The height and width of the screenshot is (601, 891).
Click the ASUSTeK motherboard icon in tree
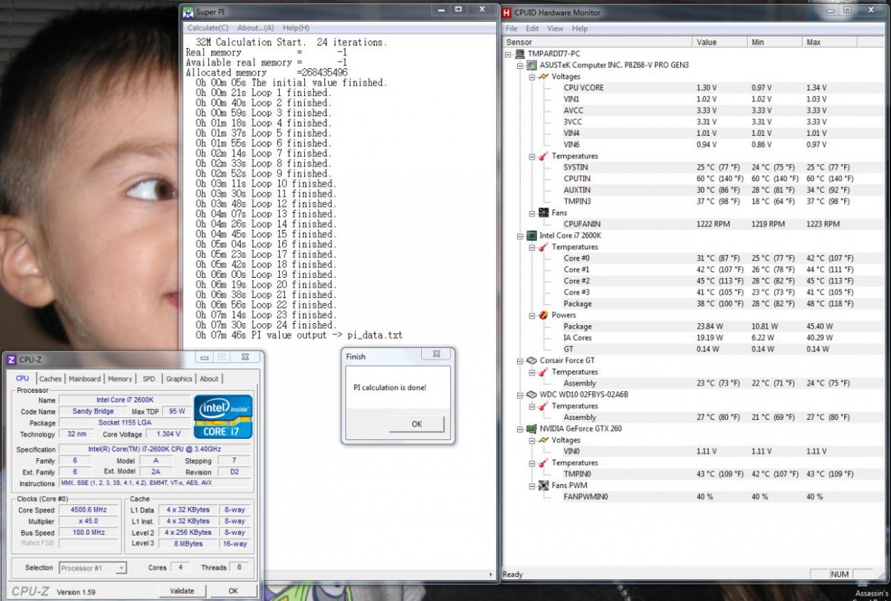532,65
